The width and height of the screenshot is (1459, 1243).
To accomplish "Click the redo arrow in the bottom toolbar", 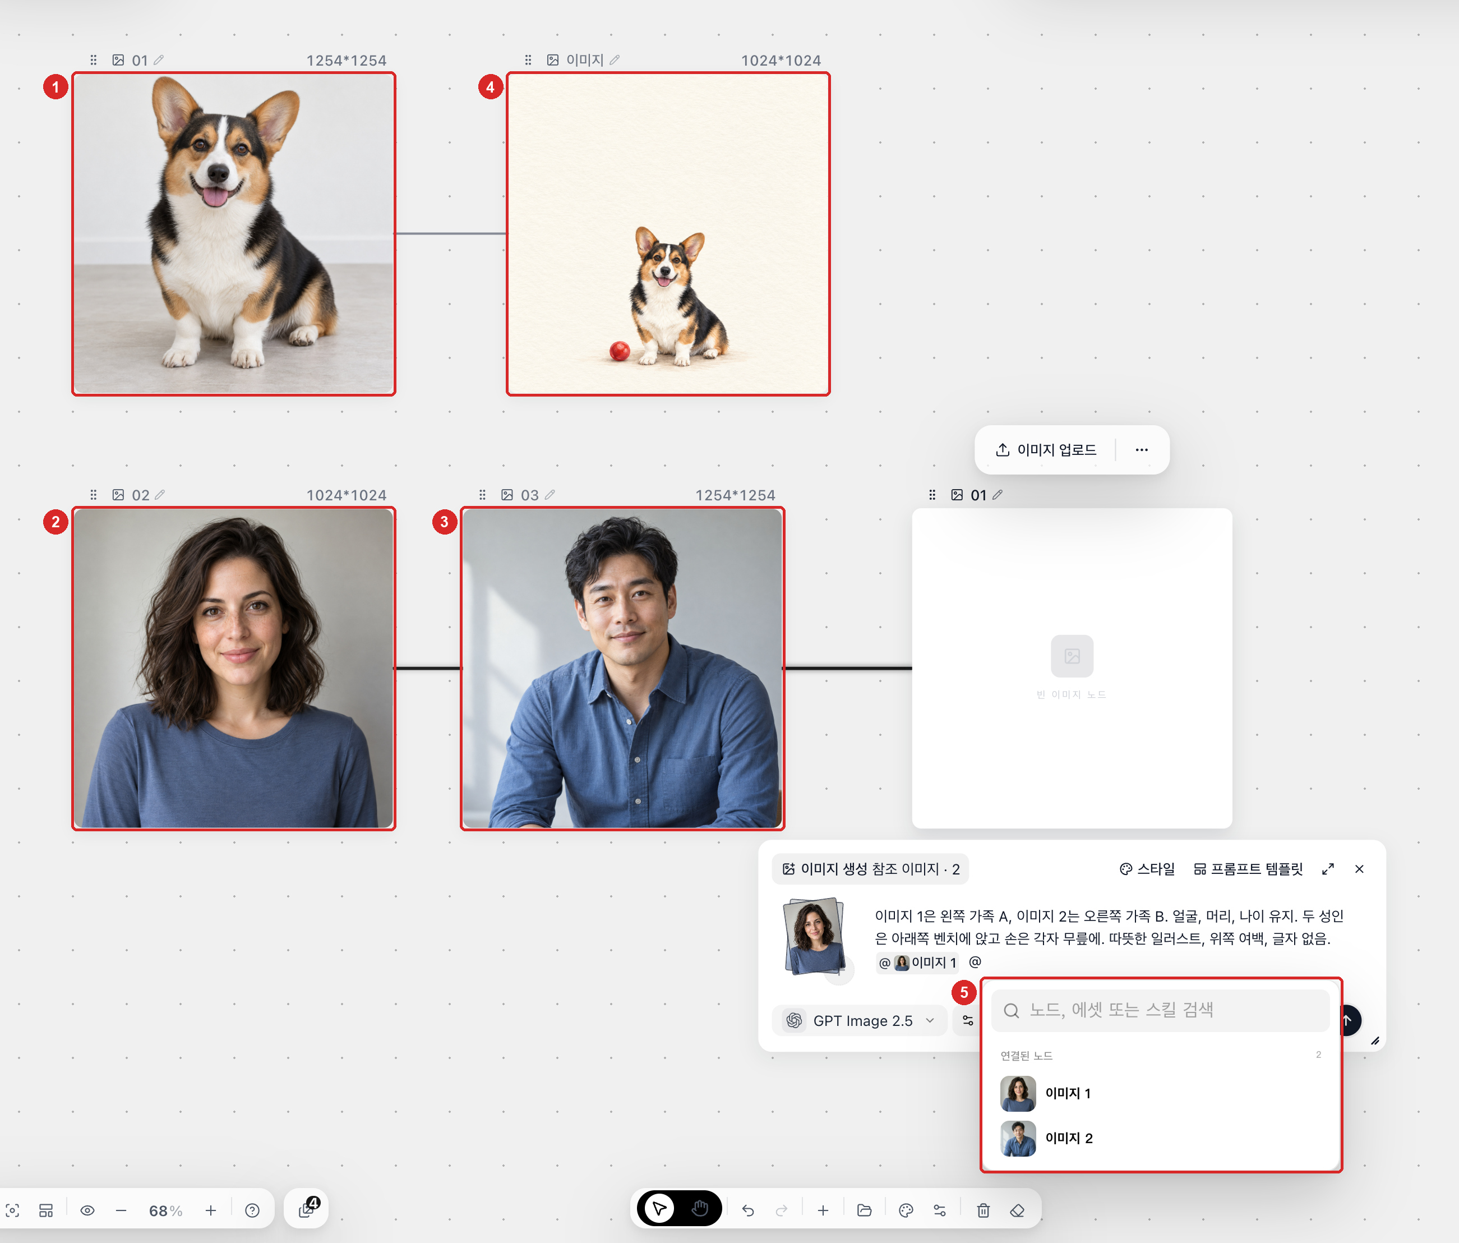I will (x=782, y=1210).
